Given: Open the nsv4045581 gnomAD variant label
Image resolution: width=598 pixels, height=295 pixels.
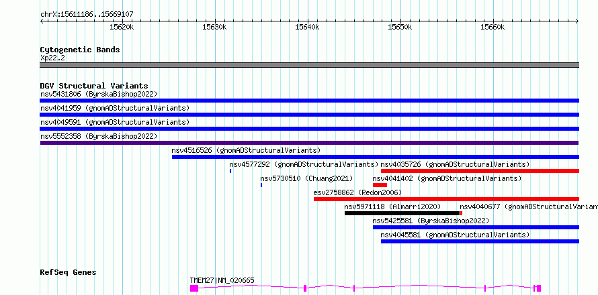Looking at the screenshot, I should click(x=455, y=235).
